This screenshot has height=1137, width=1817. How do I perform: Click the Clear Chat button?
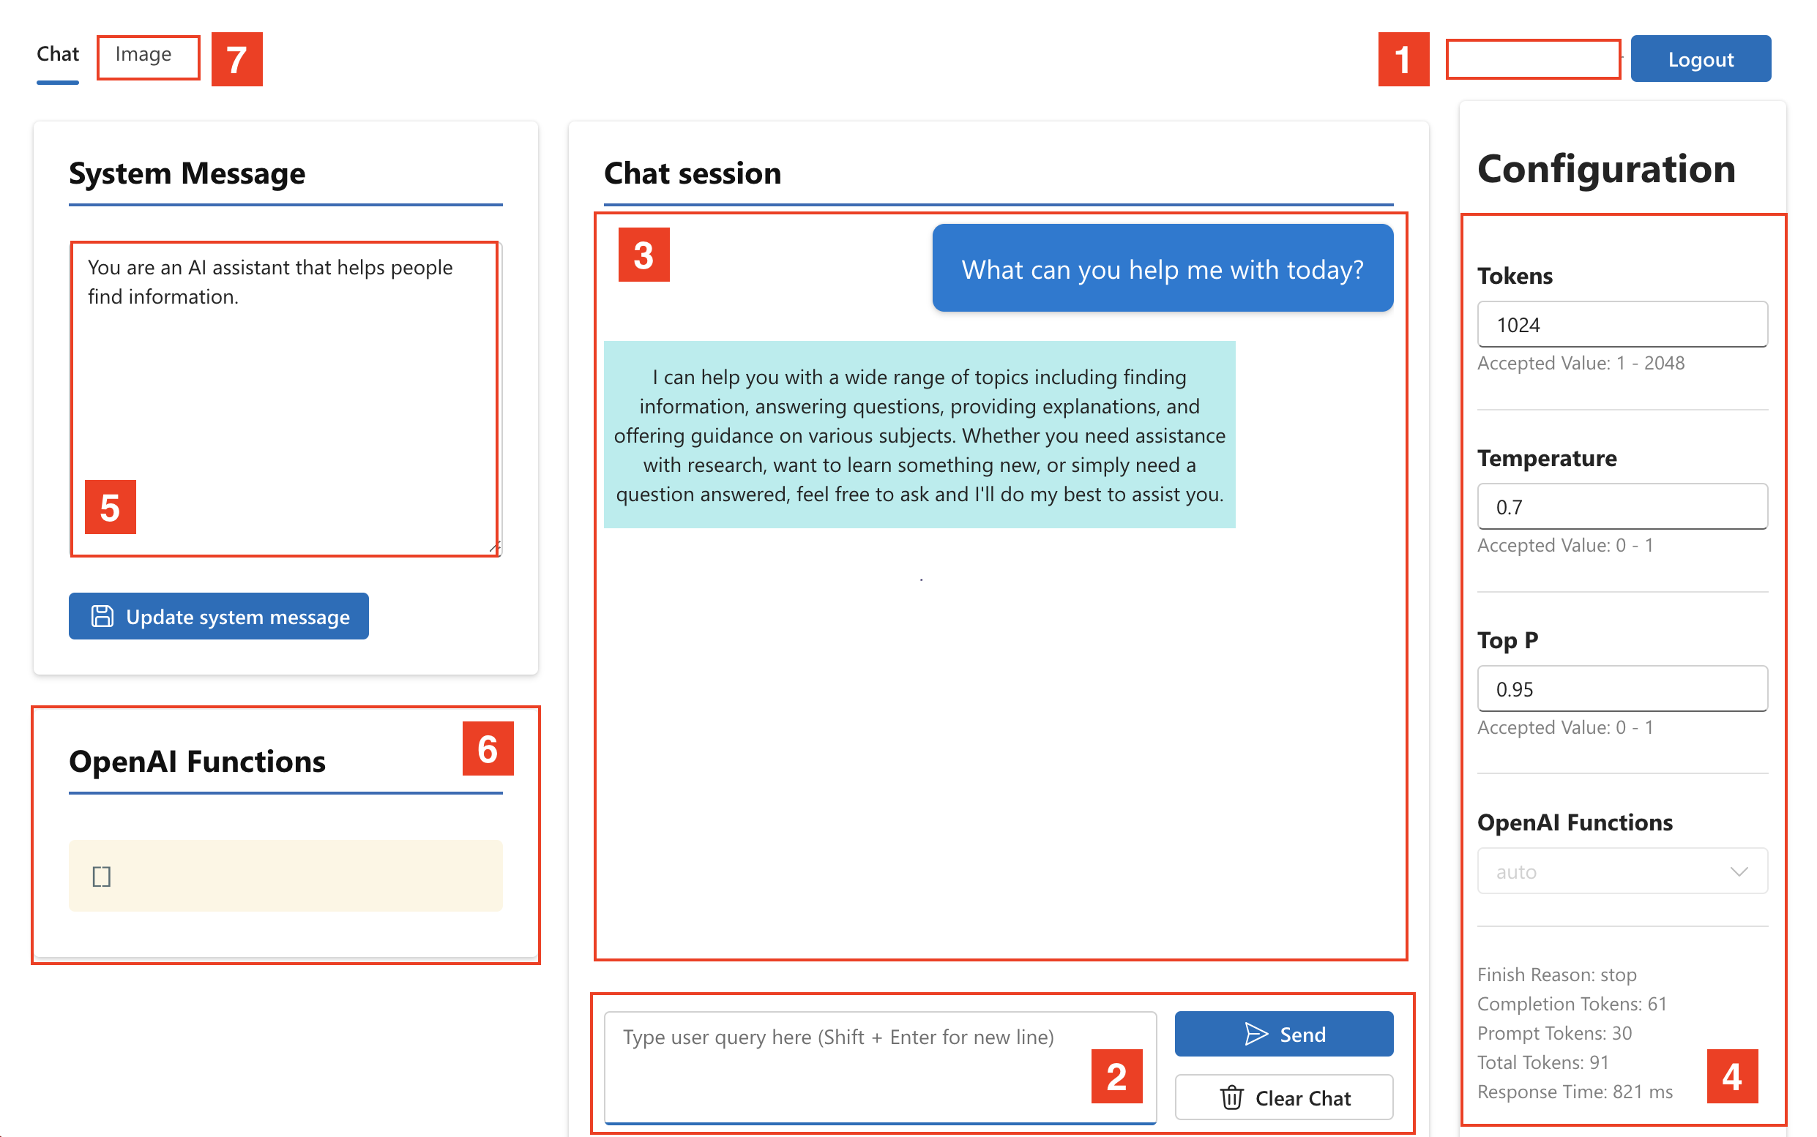[x=1283, y=1097]
